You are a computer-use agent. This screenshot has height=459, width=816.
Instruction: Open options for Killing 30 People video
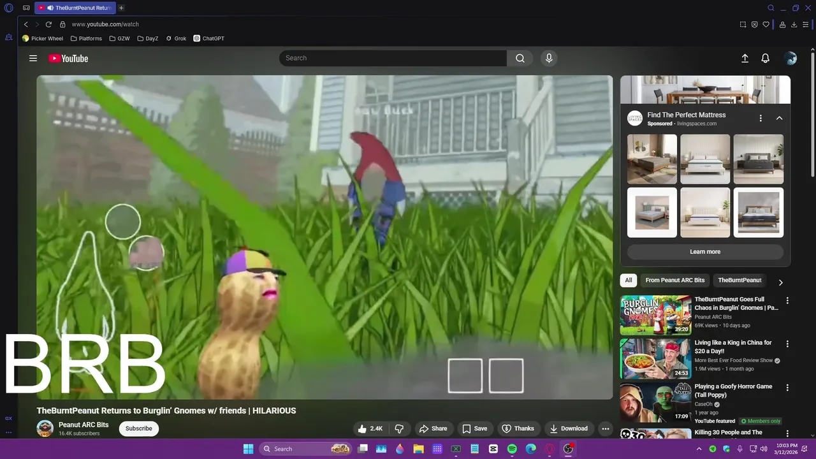pyautogui.click(x=787, y=433)
